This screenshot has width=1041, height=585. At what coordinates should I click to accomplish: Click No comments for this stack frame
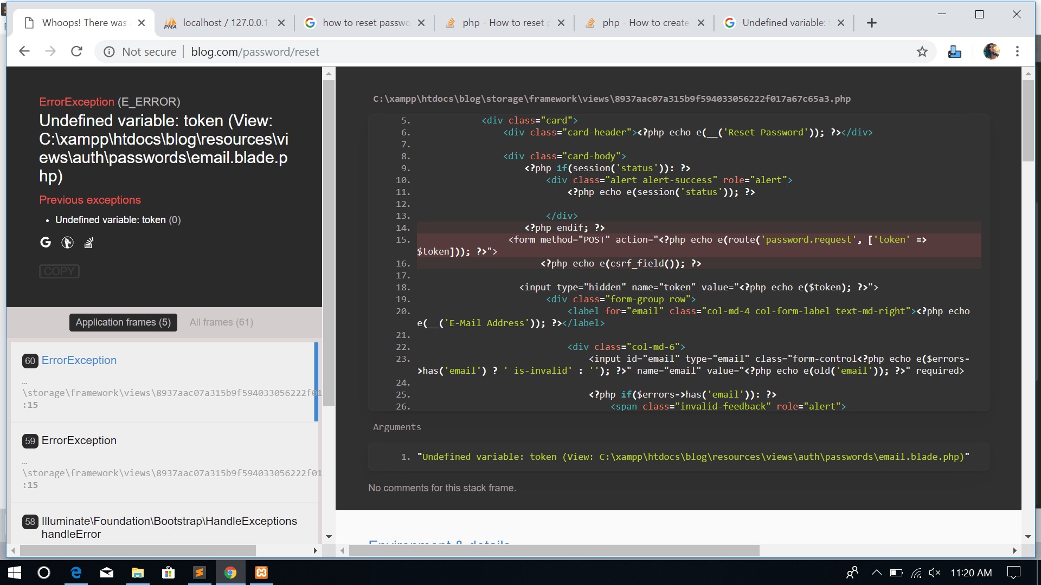tap(442, 488)
